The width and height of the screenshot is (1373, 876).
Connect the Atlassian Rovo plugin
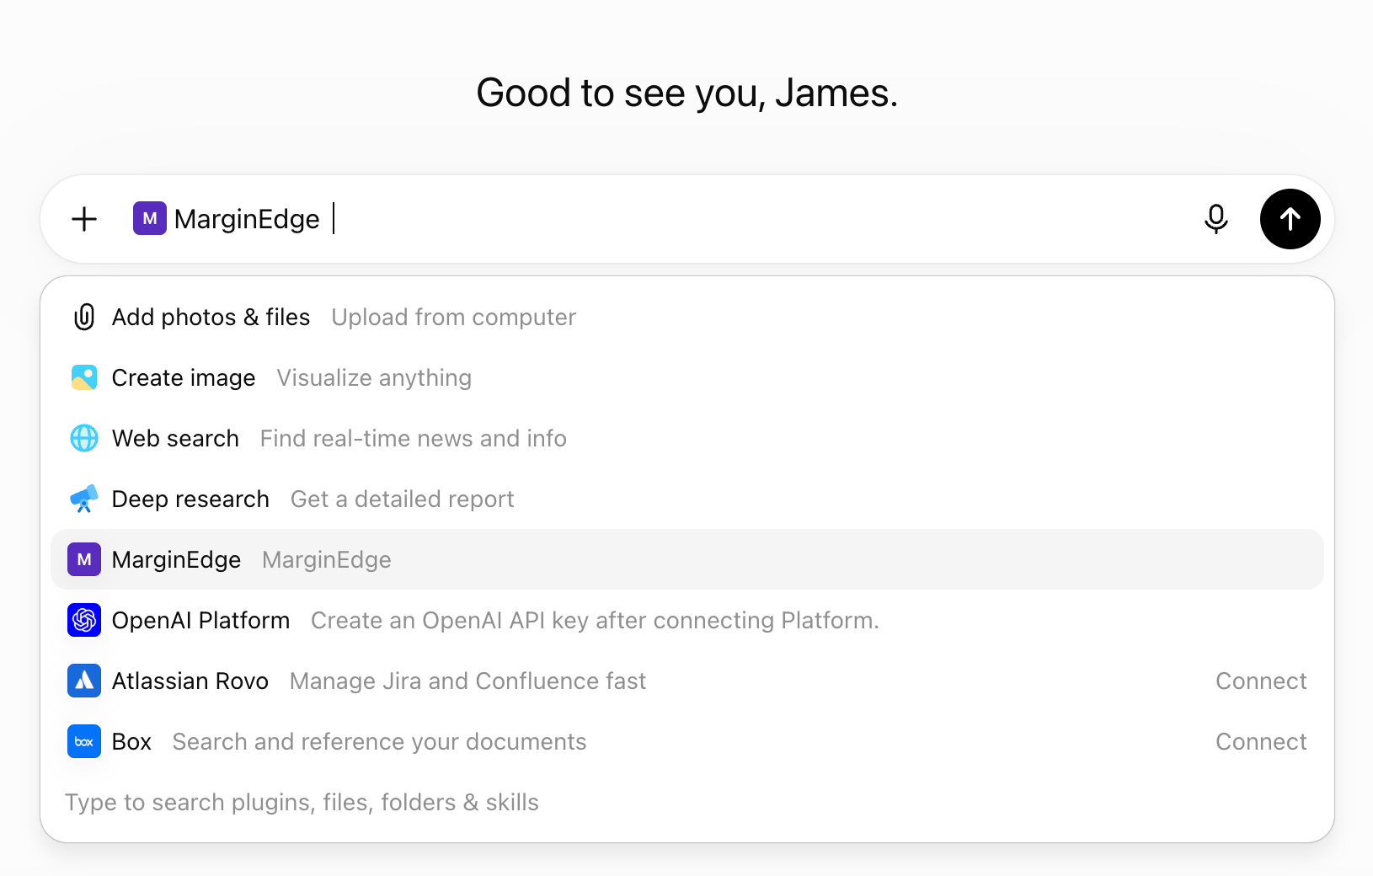coord(1260,681)
